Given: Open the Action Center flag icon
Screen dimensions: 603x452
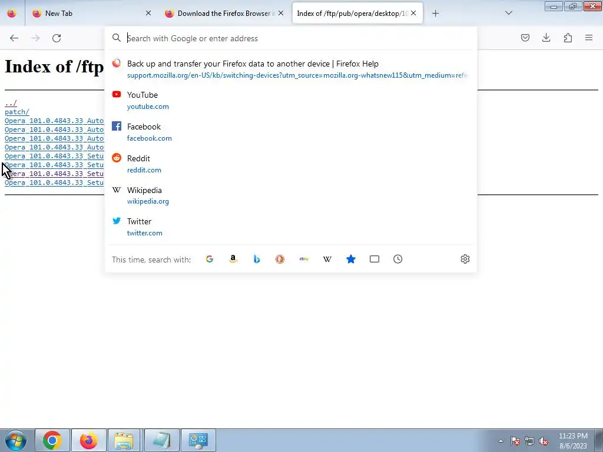Looking at the screenshot, I should (x=515, y=441).
